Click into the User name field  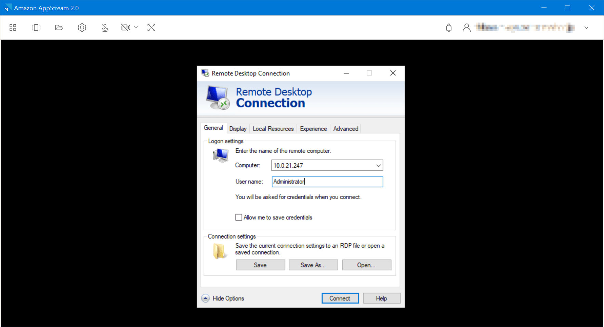327,182
